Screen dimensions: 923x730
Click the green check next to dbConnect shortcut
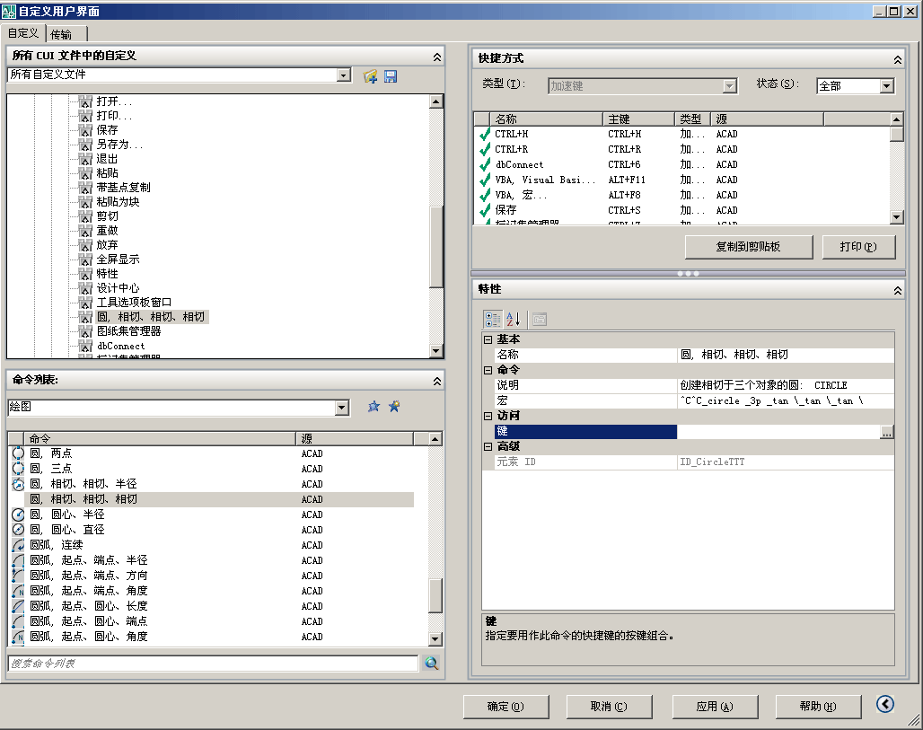tap(485, 165)
